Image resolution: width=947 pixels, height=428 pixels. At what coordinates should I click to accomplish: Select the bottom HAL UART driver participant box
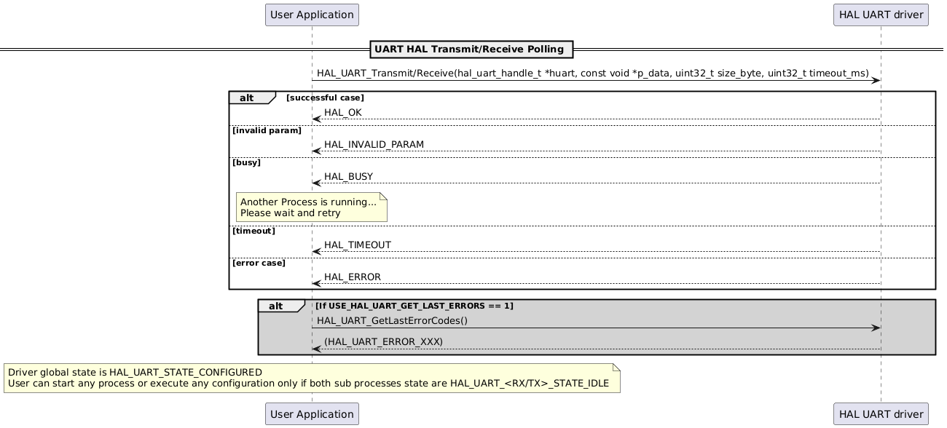tap(880, 413)
